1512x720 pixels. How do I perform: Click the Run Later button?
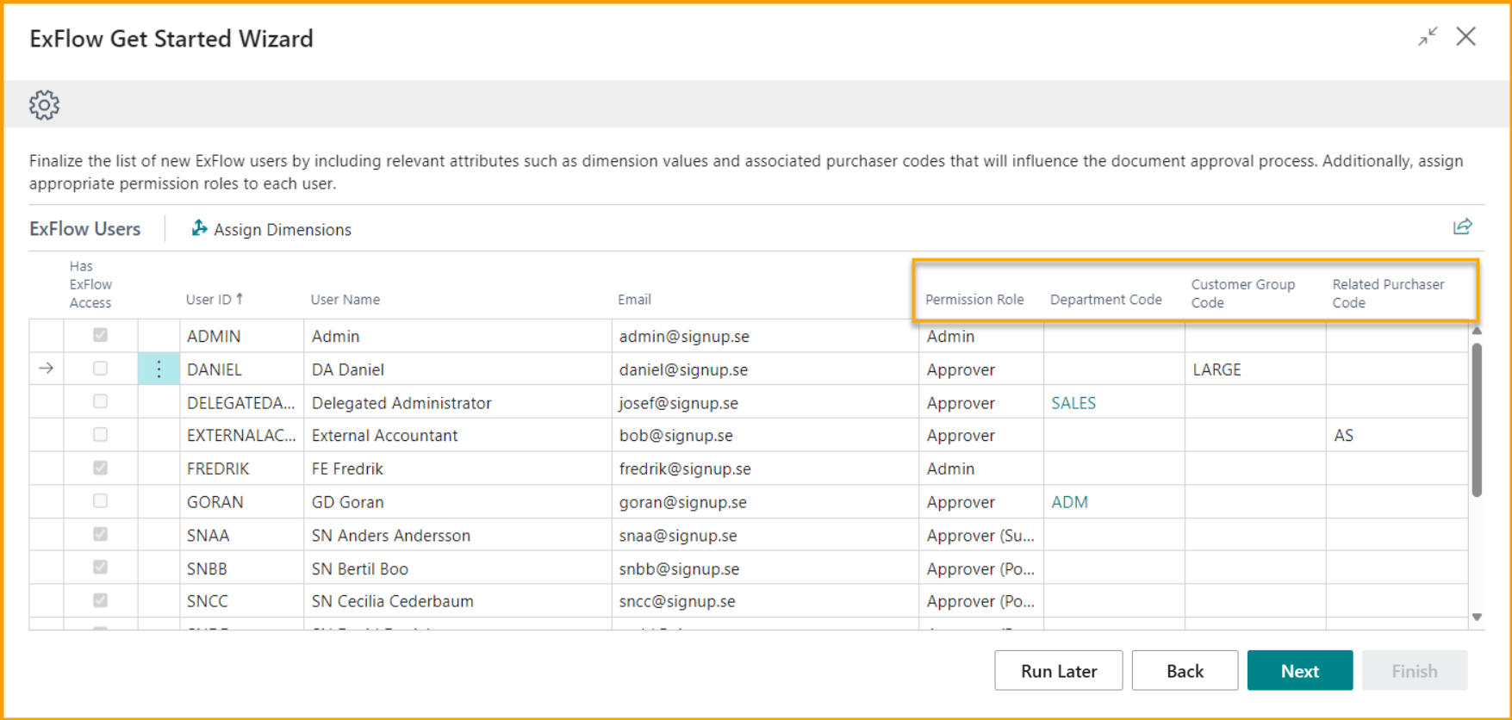coord(1058,671)
